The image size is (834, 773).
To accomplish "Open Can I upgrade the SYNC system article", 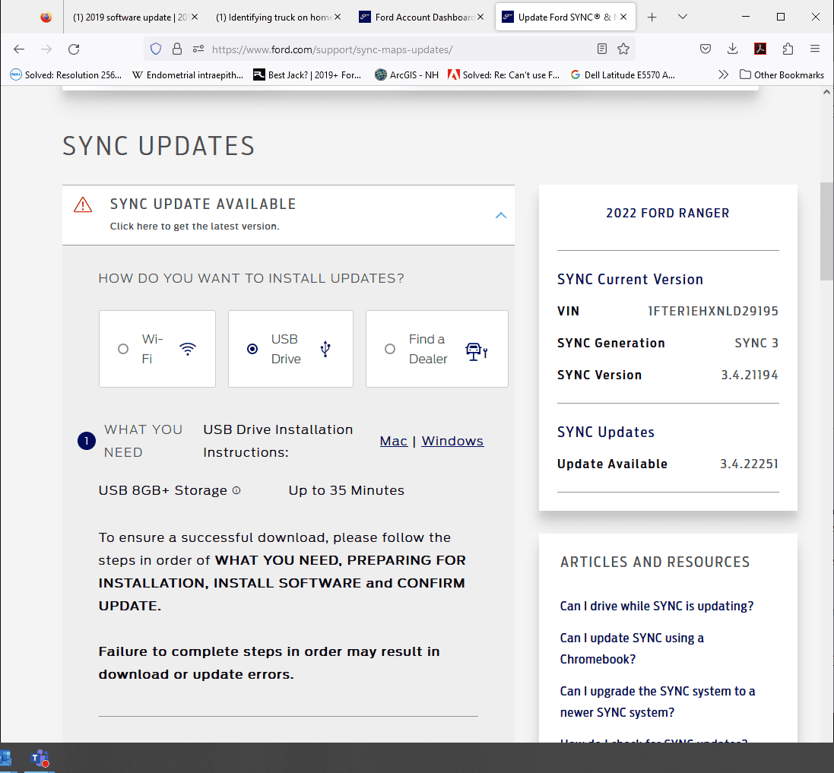I will (658, 702).
